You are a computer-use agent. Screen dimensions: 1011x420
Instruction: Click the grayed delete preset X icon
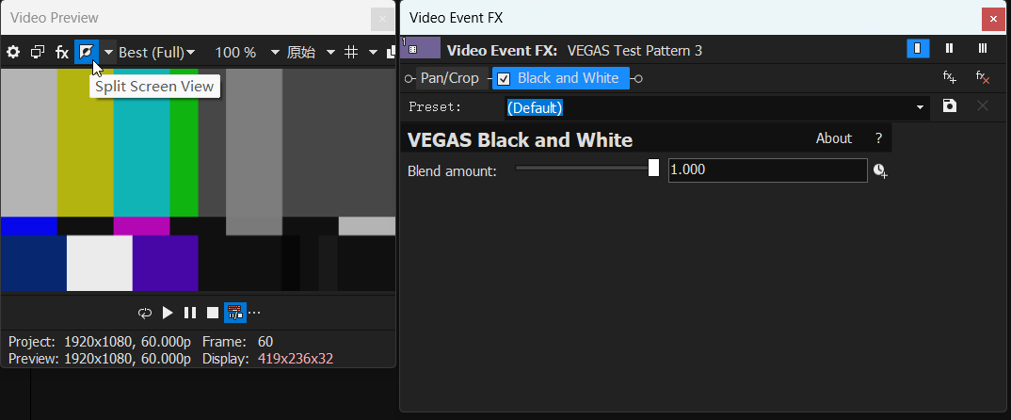coord(983,105)
